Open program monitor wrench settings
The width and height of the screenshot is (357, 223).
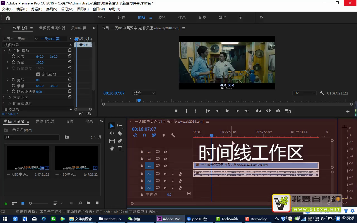tap(322, 93)
